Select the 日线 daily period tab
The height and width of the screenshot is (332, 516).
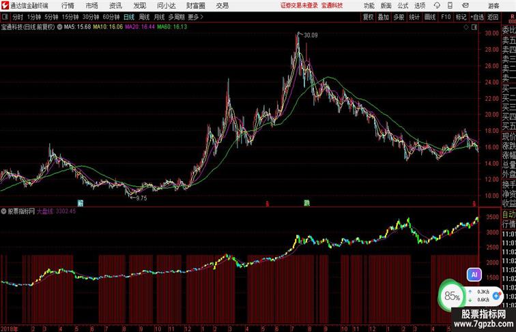129,17
